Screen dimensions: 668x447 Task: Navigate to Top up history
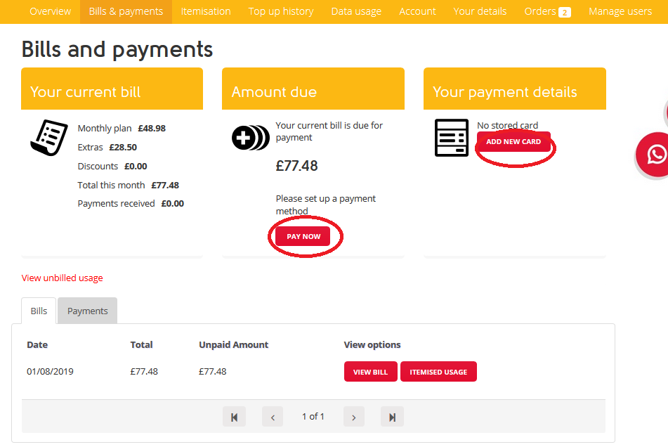(x=281, y=11)
